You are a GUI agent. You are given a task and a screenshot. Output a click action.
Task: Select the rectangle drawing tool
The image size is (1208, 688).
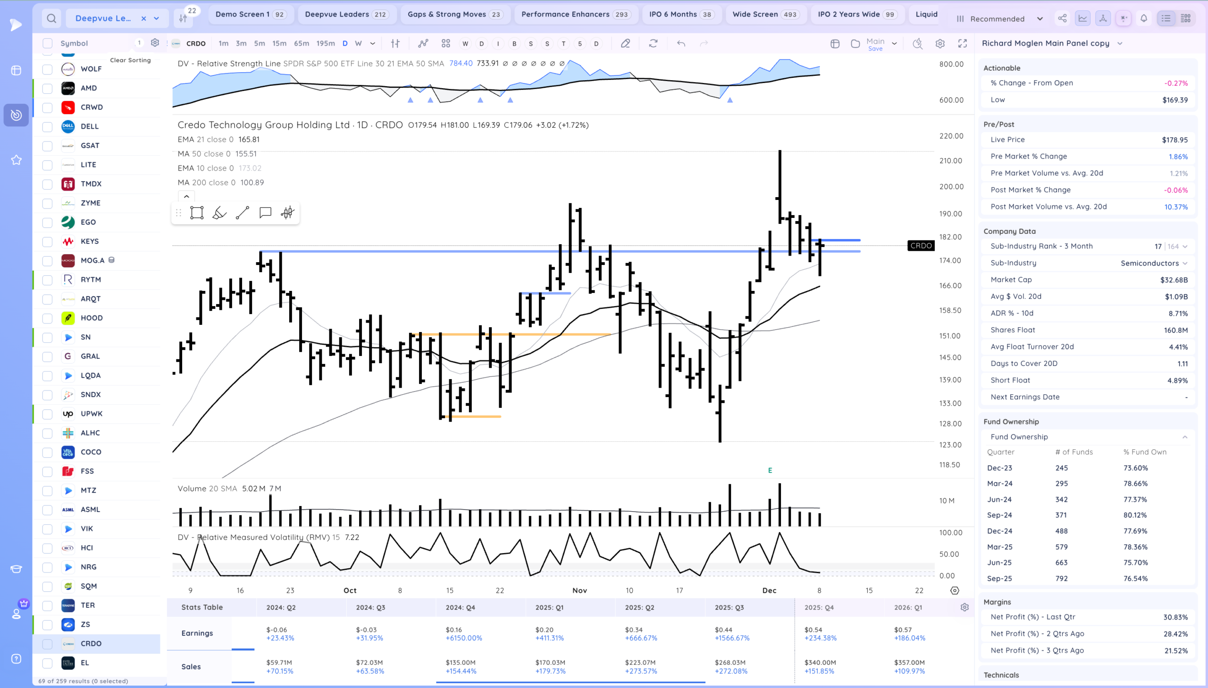point(197,213)
